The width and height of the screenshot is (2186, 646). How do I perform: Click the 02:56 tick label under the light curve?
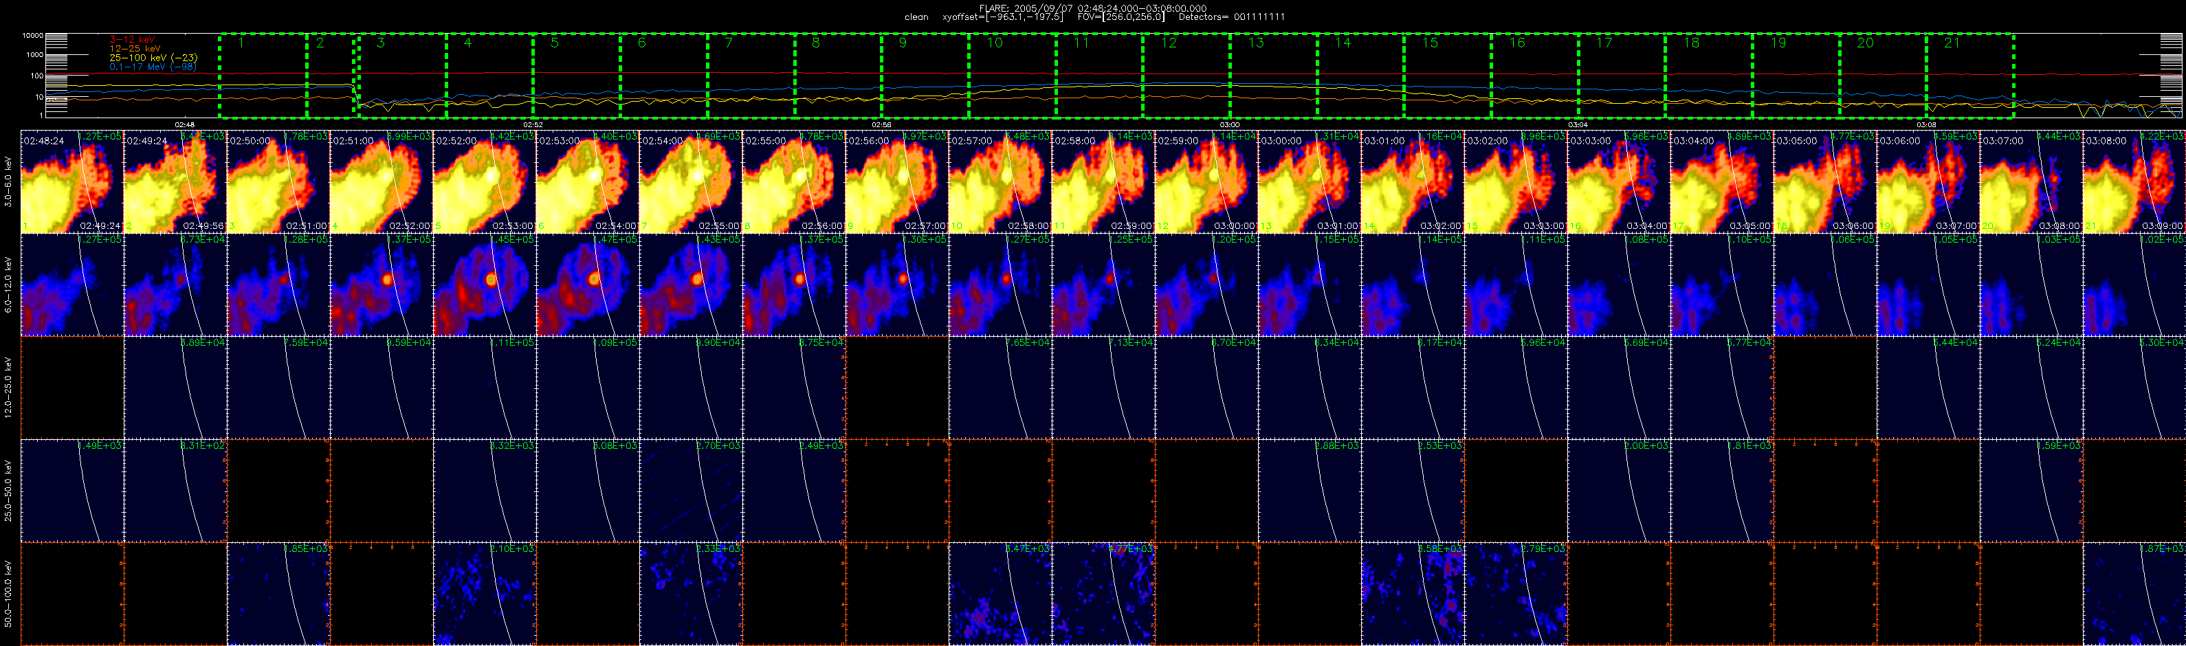pyautogui.click(x=881, y=125)
